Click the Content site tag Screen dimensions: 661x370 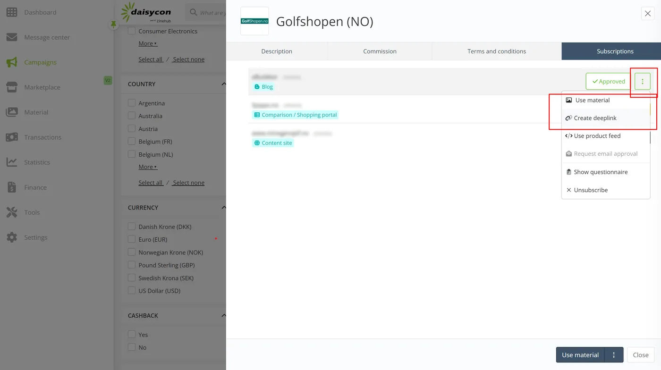pyautogui.click(x=273, y=143)
